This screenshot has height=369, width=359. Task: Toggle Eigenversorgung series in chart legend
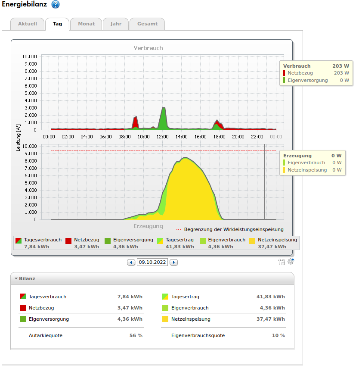(108, 241)
